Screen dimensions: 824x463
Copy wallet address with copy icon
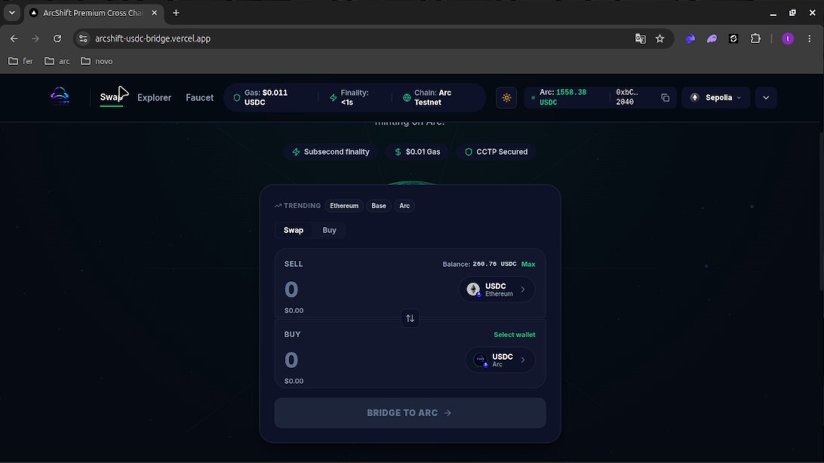(x=665, y=97)
